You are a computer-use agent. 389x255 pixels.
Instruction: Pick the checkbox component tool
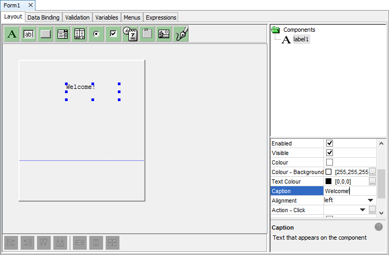pos(113,34)
